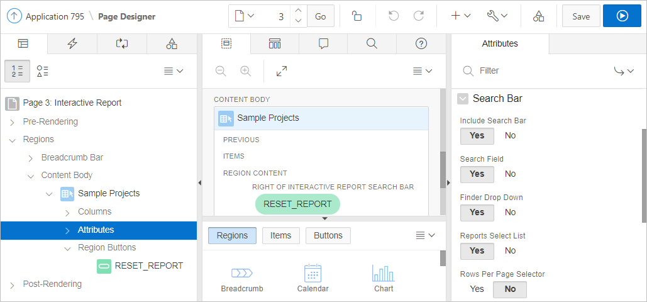Open the Page Search magnifier tab

pyautogui.click(x=372, y=43)
